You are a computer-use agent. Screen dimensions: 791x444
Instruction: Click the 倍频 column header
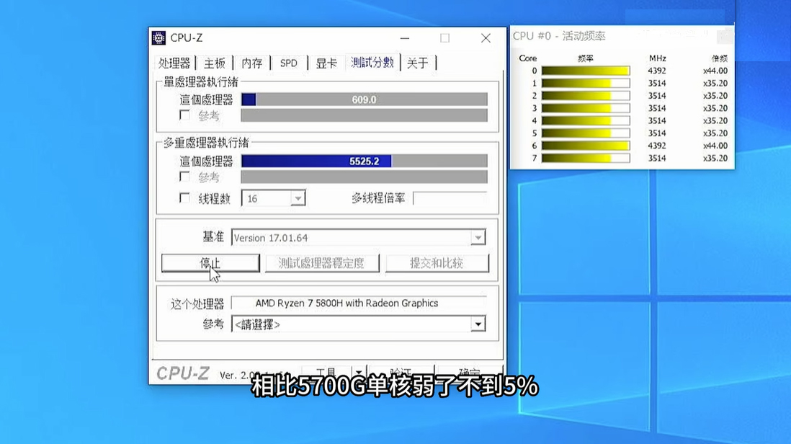(x=720, y=58)
